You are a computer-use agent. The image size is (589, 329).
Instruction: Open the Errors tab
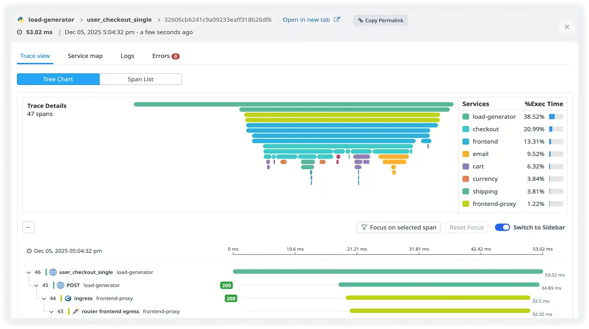click(x=161, y=56)
